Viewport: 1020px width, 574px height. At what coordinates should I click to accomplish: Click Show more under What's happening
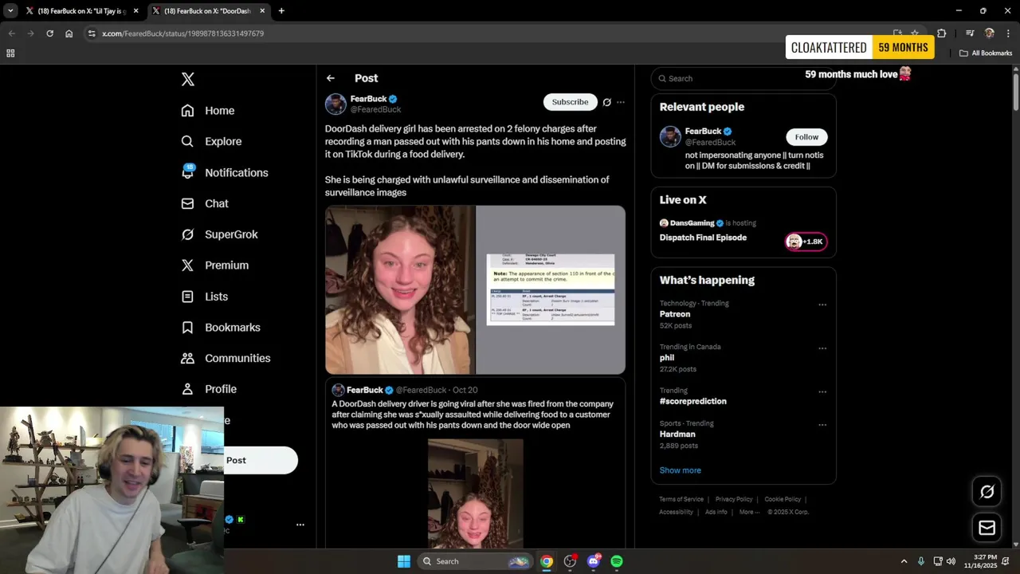click(x=681, y=470)
